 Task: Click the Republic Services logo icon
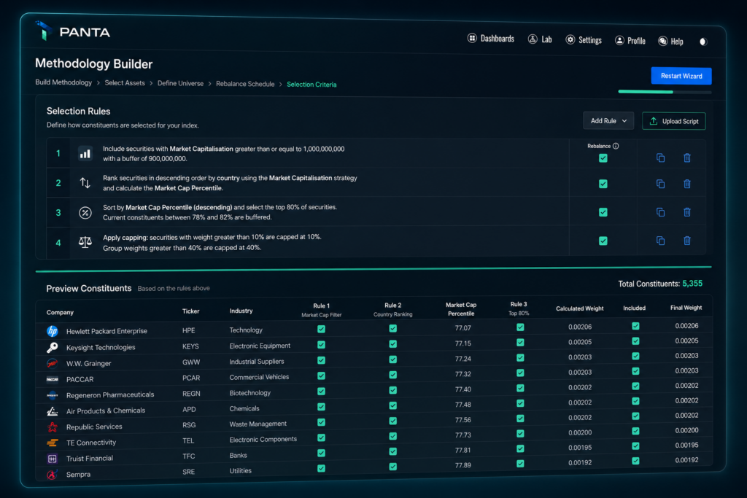coord(53,427)
